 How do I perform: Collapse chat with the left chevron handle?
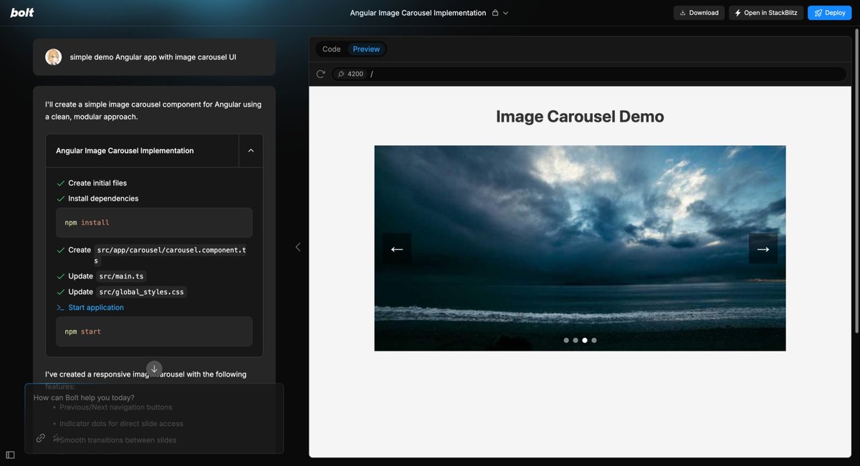tap(298, 247)
